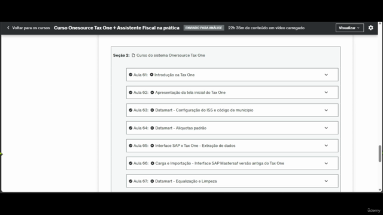Click the back arrow icon next to Voltar

coord(8,28)
